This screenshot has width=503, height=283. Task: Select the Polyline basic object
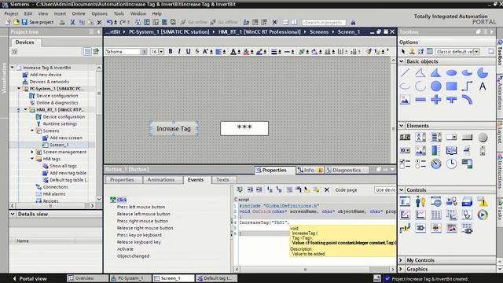pyautogui.click(x=420, y=73)
